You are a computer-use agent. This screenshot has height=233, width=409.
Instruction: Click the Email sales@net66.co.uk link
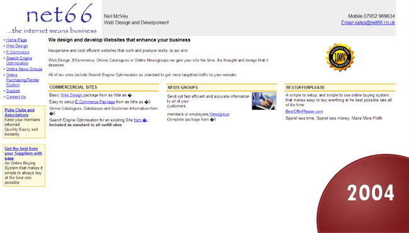[368, 23]
